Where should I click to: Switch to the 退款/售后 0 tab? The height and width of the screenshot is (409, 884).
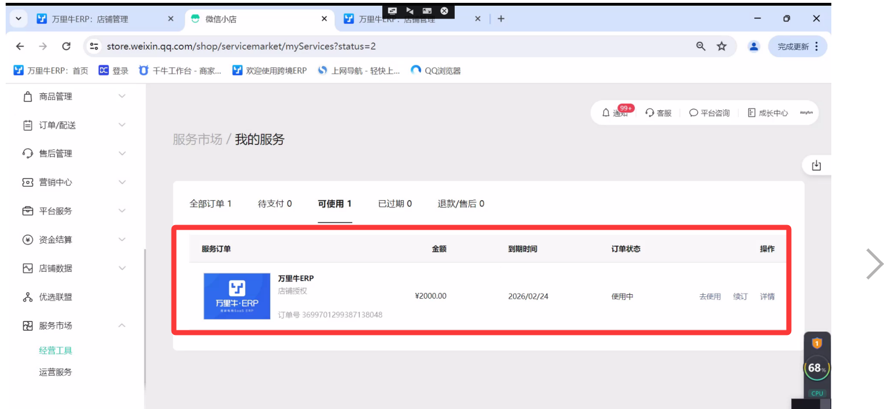(461, 204)
